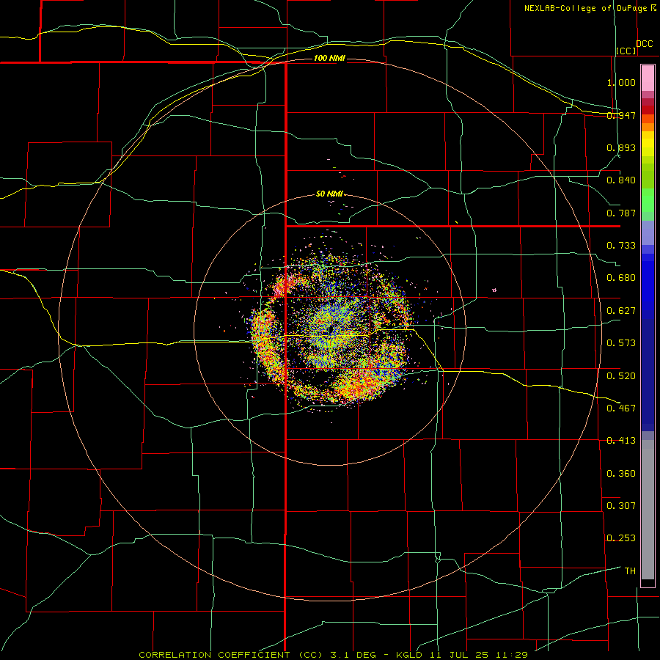Pick the bright green band of the color bar

[x=648, y=200]
